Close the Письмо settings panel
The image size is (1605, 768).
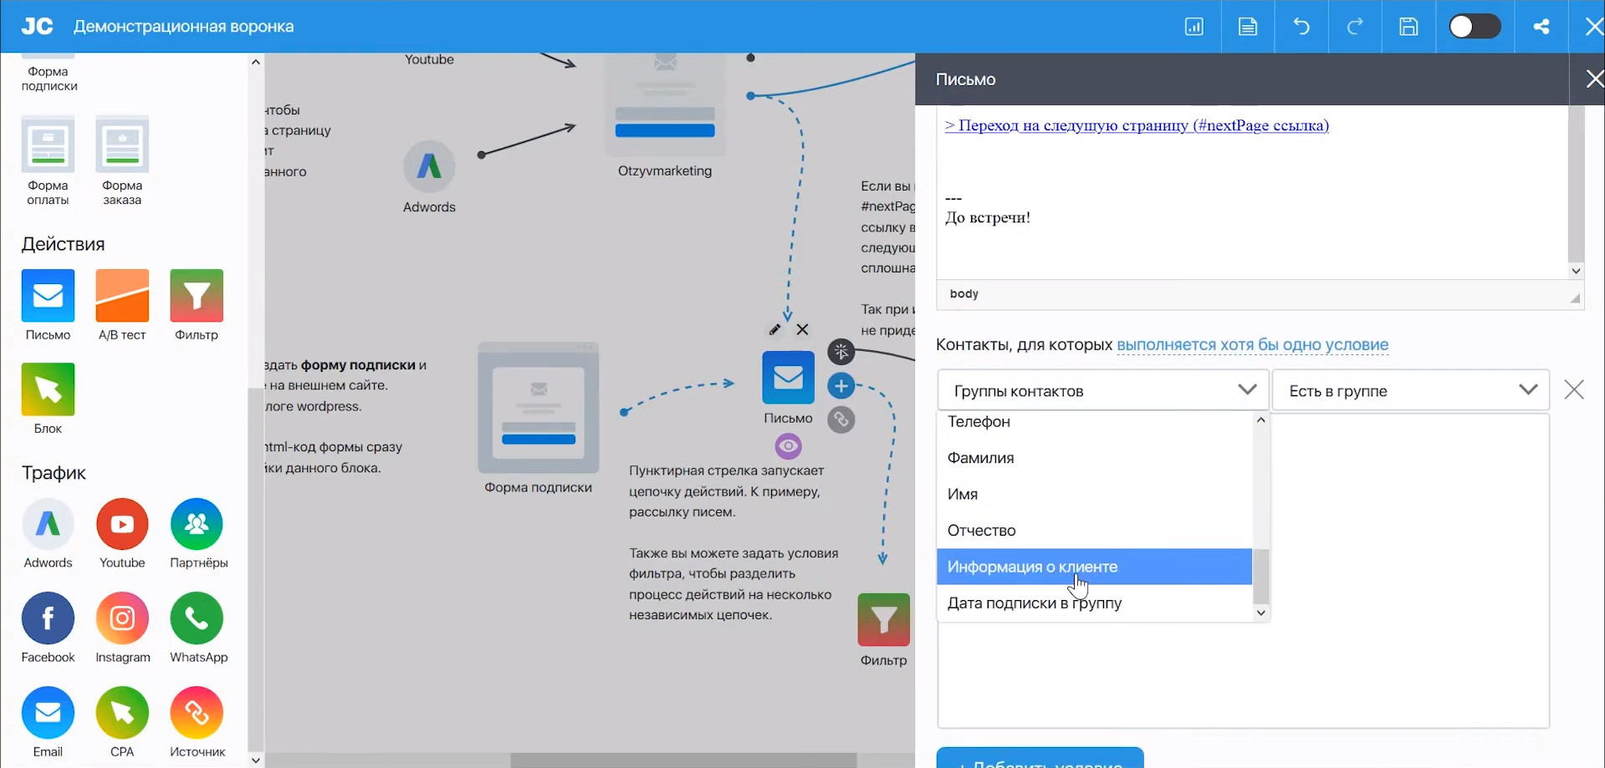1594,79
